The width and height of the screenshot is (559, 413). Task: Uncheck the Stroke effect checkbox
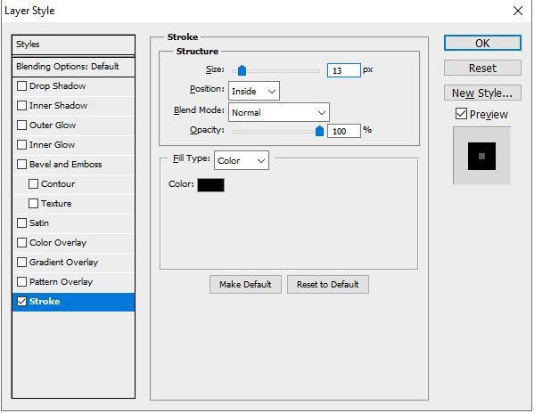[x=22, y=302]
